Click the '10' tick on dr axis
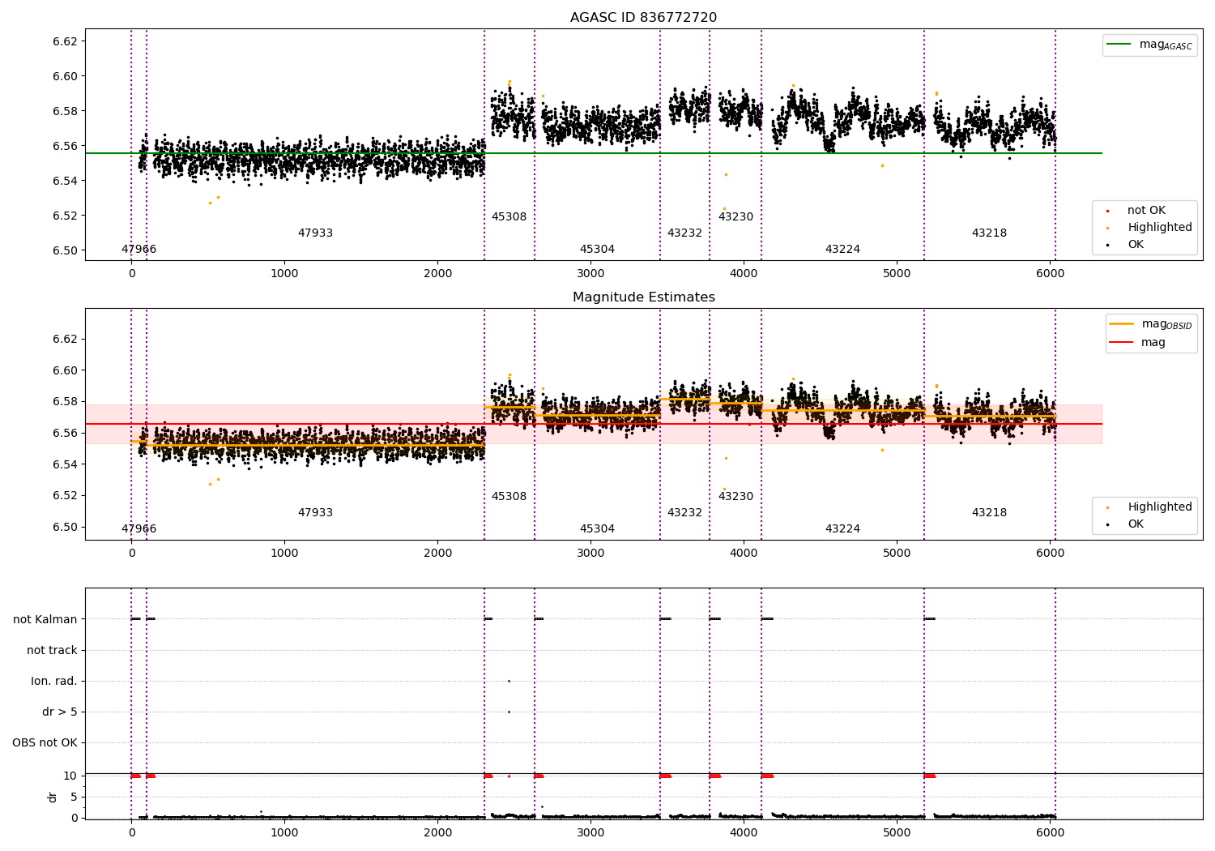 pyautogui.click(x=71, y=776)
